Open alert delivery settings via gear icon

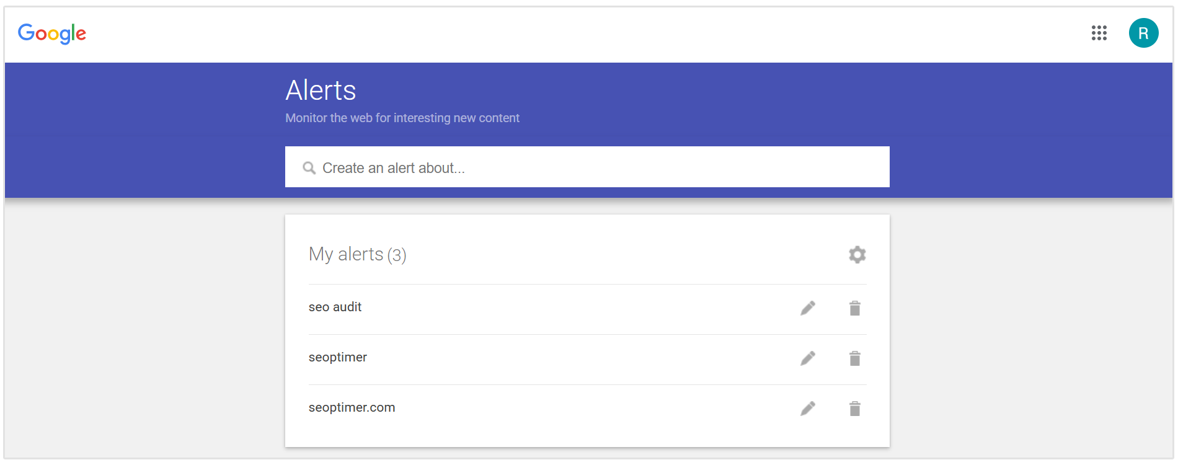pos(857,254)
